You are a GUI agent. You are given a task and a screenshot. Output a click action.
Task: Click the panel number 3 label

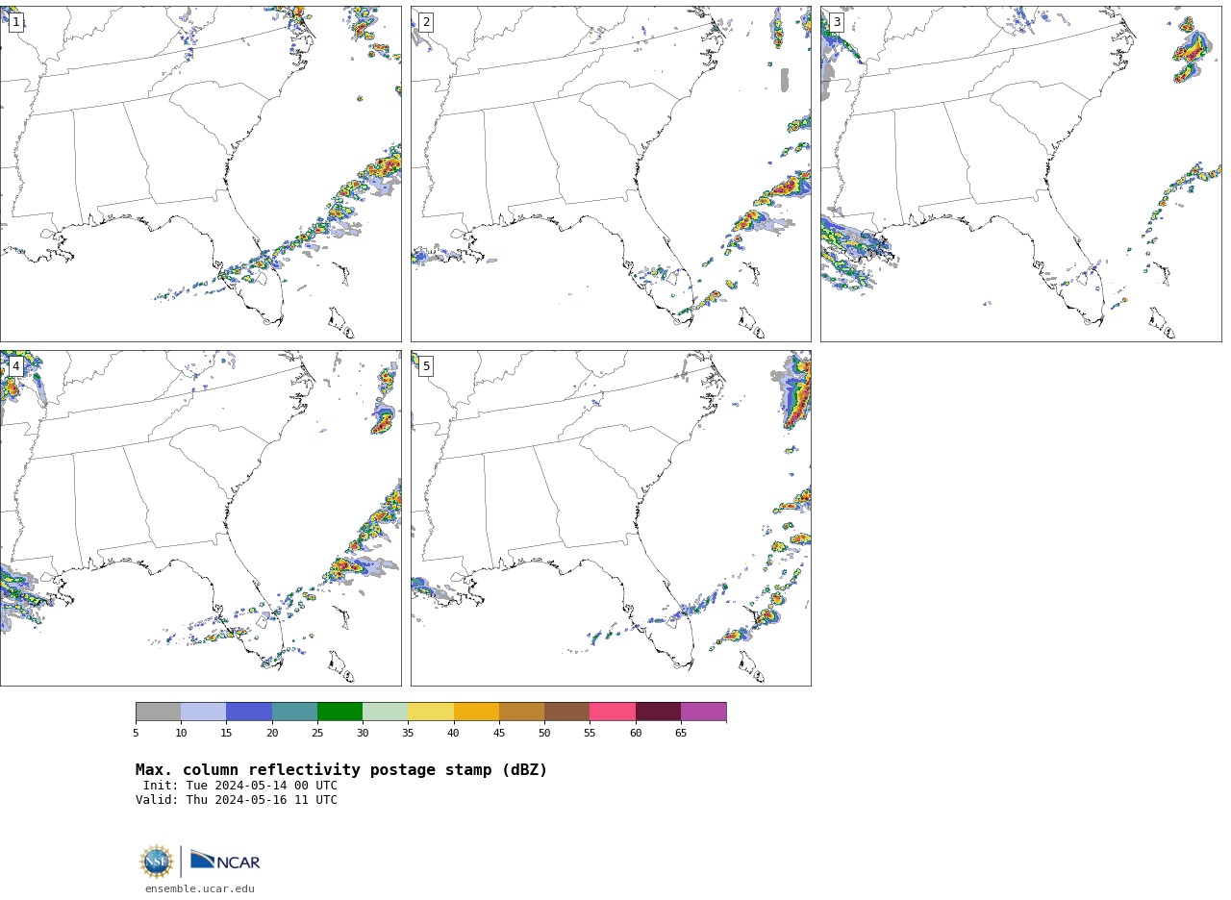836,22
